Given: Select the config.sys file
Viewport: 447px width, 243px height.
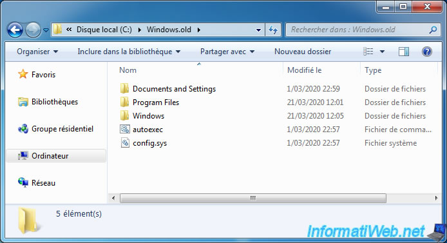Looking at the screenshot, I should [149, 143].
